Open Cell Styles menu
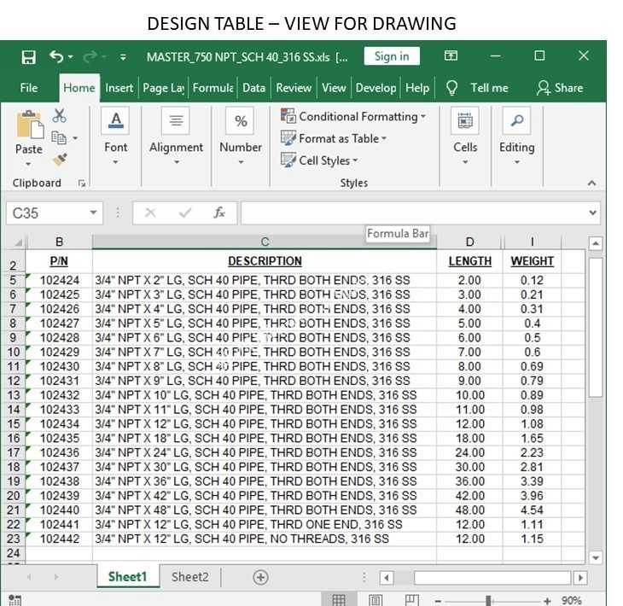The height and width of the screenshot is (606, 623). [x=319, y=160]
